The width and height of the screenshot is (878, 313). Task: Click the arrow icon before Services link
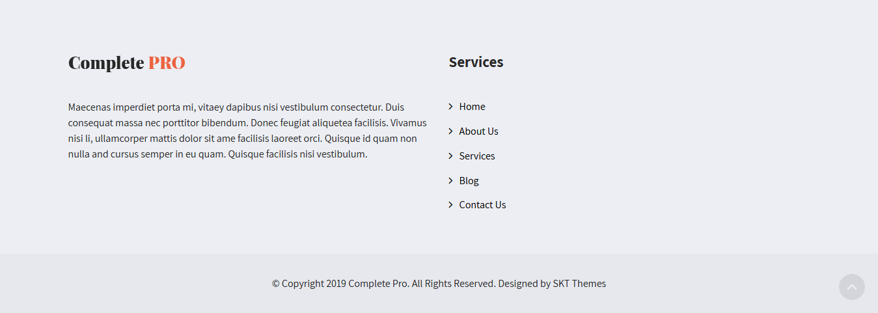click(450, 156)
